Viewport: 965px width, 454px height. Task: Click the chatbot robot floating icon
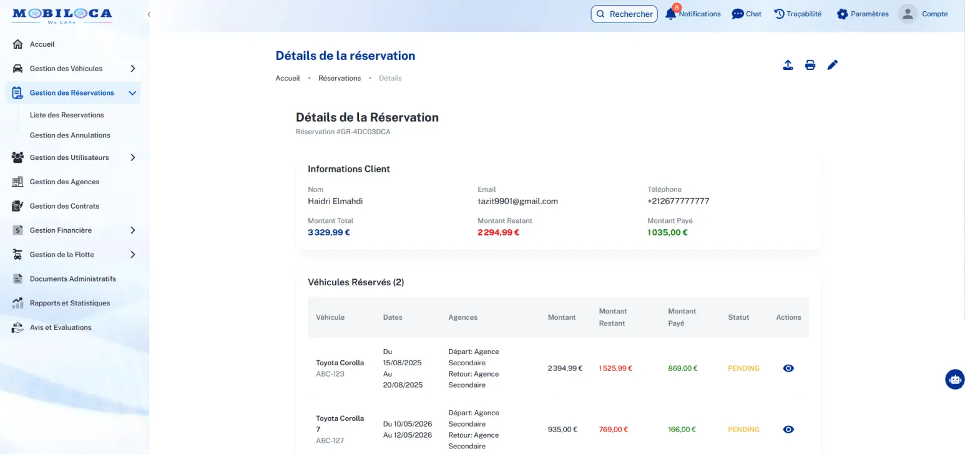pyautogui.click(x=954, y=379)
